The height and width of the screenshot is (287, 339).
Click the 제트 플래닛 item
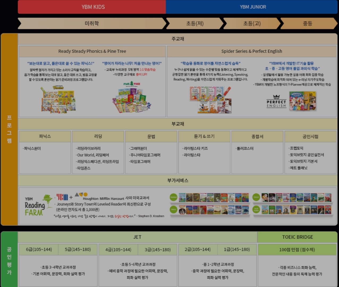(x=298, y=168)
